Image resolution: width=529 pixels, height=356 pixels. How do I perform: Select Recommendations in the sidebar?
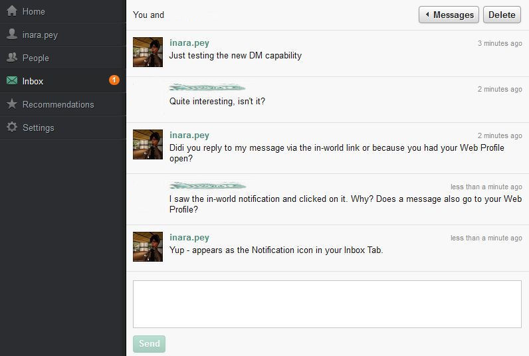(58, 104)
